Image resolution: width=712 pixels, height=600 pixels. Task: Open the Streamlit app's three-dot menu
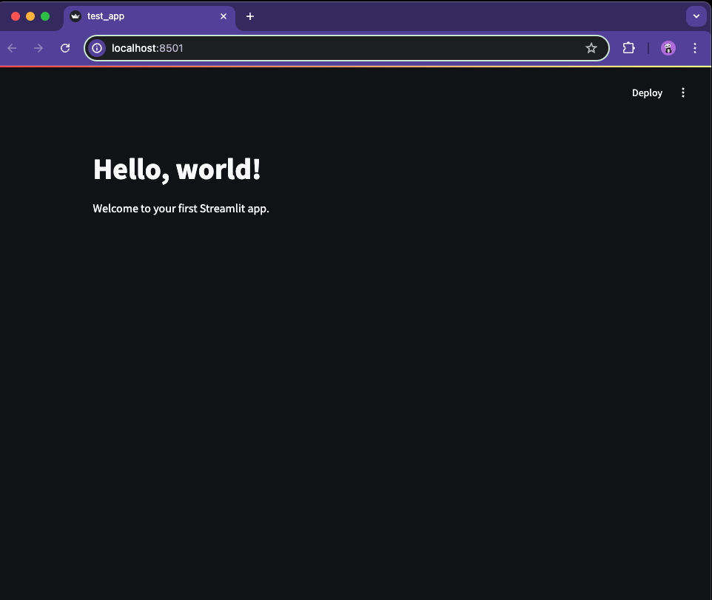coord(683,93)
